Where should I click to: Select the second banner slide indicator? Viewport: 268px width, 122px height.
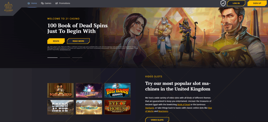tap(65, 58)
